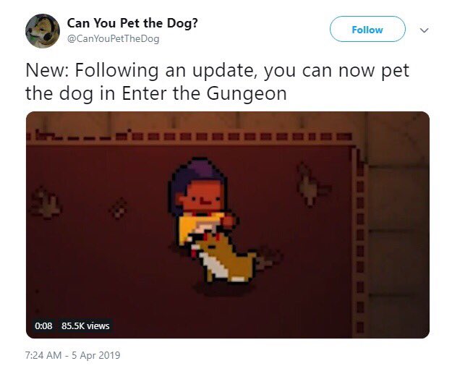Click the display name Can You Pet the Dog?
This screenshot has width=452, height=366.
click(x=132, y=23)
